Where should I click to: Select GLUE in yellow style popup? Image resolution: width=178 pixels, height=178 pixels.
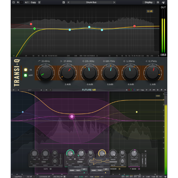[100, 170]
